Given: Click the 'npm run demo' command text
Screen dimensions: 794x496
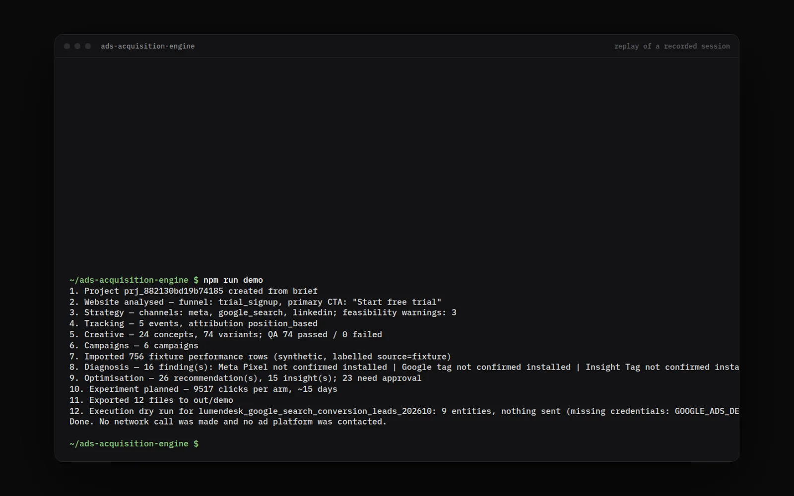Looking at the screenshot, I should click(x=233, y=280).
